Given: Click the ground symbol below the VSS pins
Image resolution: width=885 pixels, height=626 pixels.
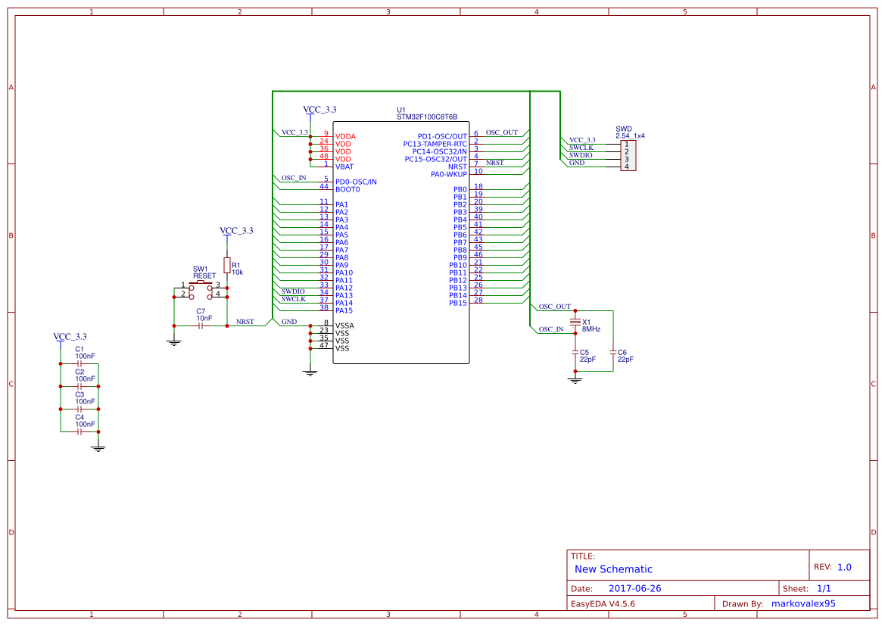Looking at the screenshot, I should coord(310,372).
